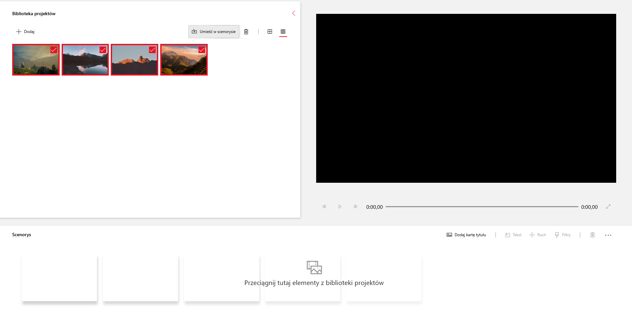Click the red peaks photo thumbnail
Screen dimensions: 632x318
tap(132, 63)
